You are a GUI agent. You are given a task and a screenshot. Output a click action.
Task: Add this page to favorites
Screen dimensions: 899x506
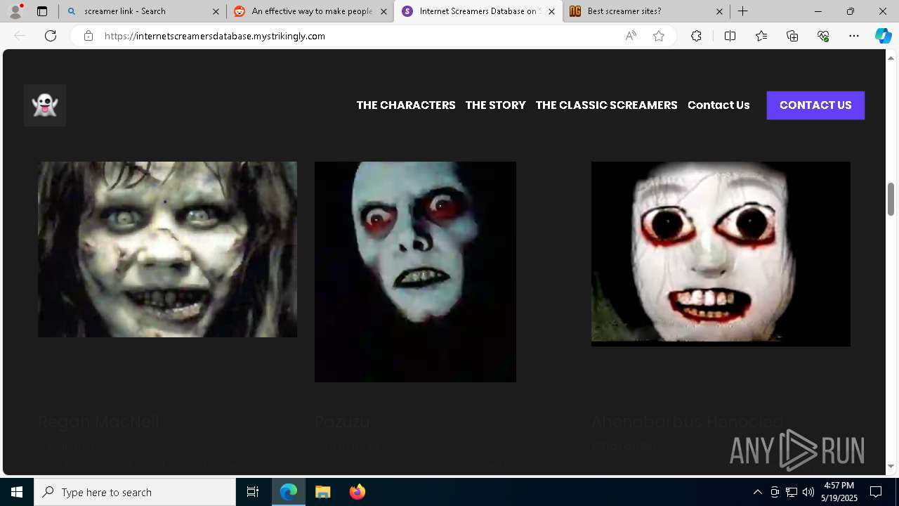click(x=658, y=36)
